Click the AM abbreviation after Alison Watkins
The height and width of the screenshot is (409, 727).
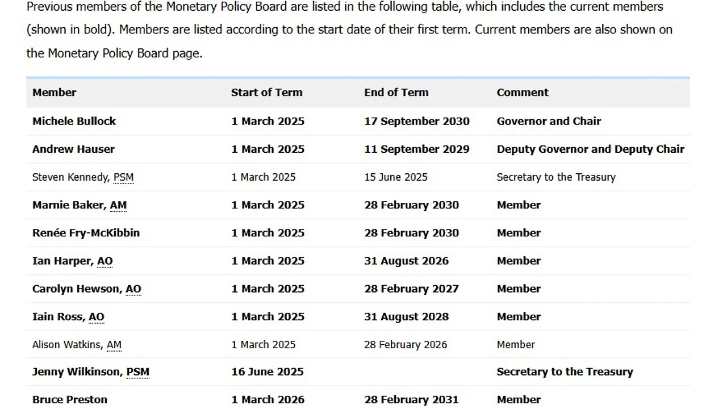[114, 345]
